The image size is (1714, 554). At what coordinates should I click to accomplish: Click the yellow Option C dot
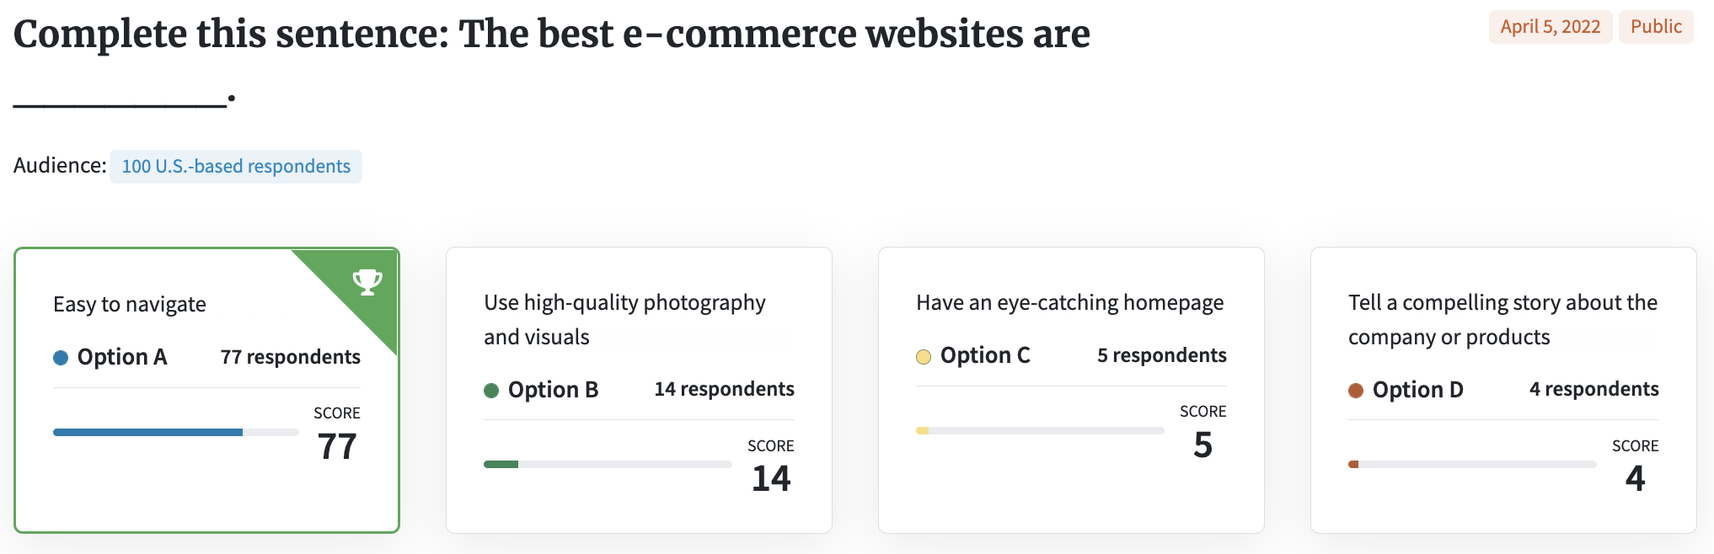pyautogui.click(x=924, y=356)
